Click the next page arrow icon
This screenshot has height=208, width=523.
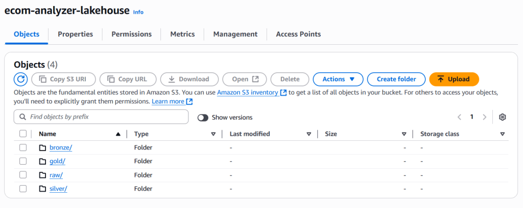(484, 117)
